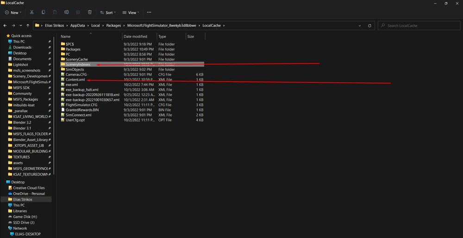
Task: Open Community folder in Quick access
Action: [22, 93]
